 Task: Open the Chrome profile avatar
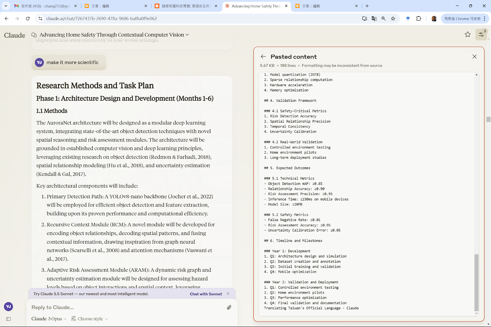pos(434,19)
